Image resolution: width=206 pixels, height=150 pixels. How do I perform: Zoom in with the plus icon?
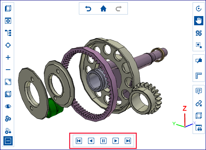click(x=8, y=57)
